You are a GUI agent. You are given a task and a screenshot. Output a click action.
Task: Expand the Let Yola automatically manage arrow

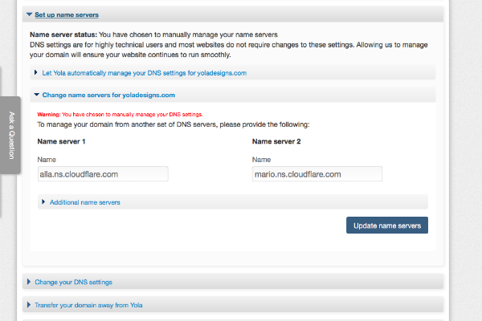pos(36,72)
